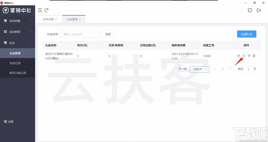Click the gift pack name 武汉51个商家价值9999元只要69

(59, 56)
